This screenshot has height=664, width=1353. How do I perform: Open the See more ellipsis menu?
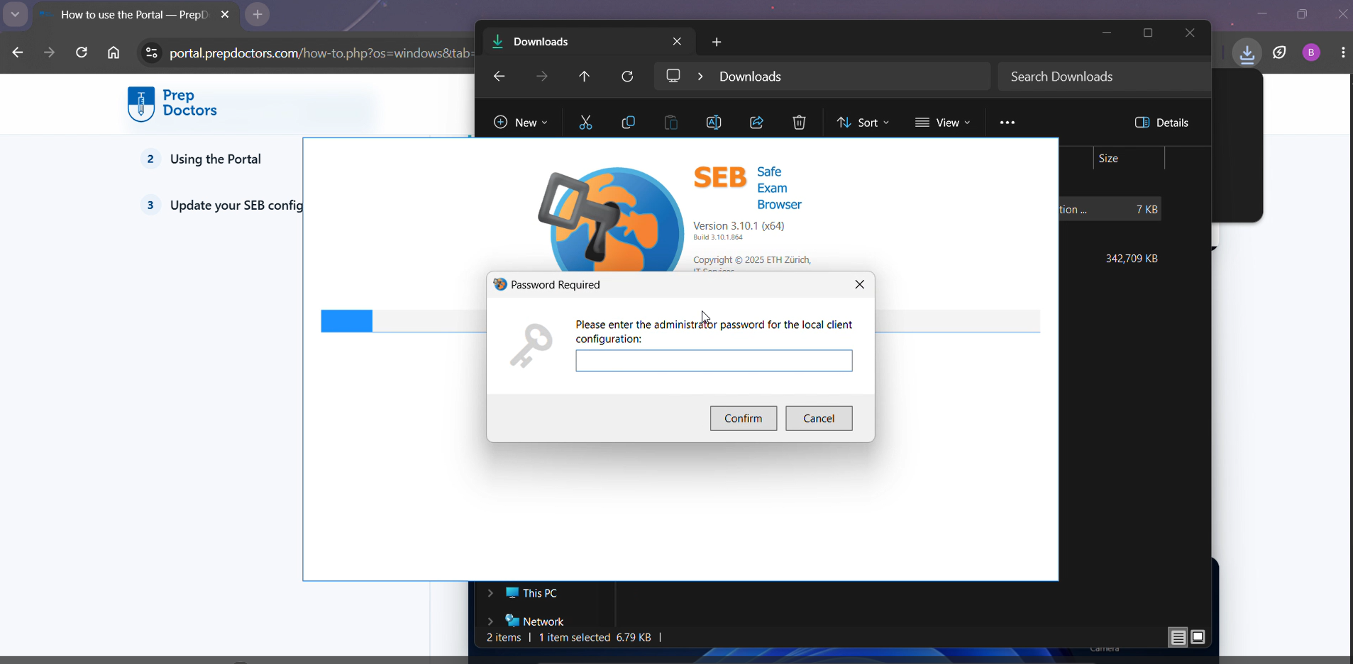coord(1007,123)
